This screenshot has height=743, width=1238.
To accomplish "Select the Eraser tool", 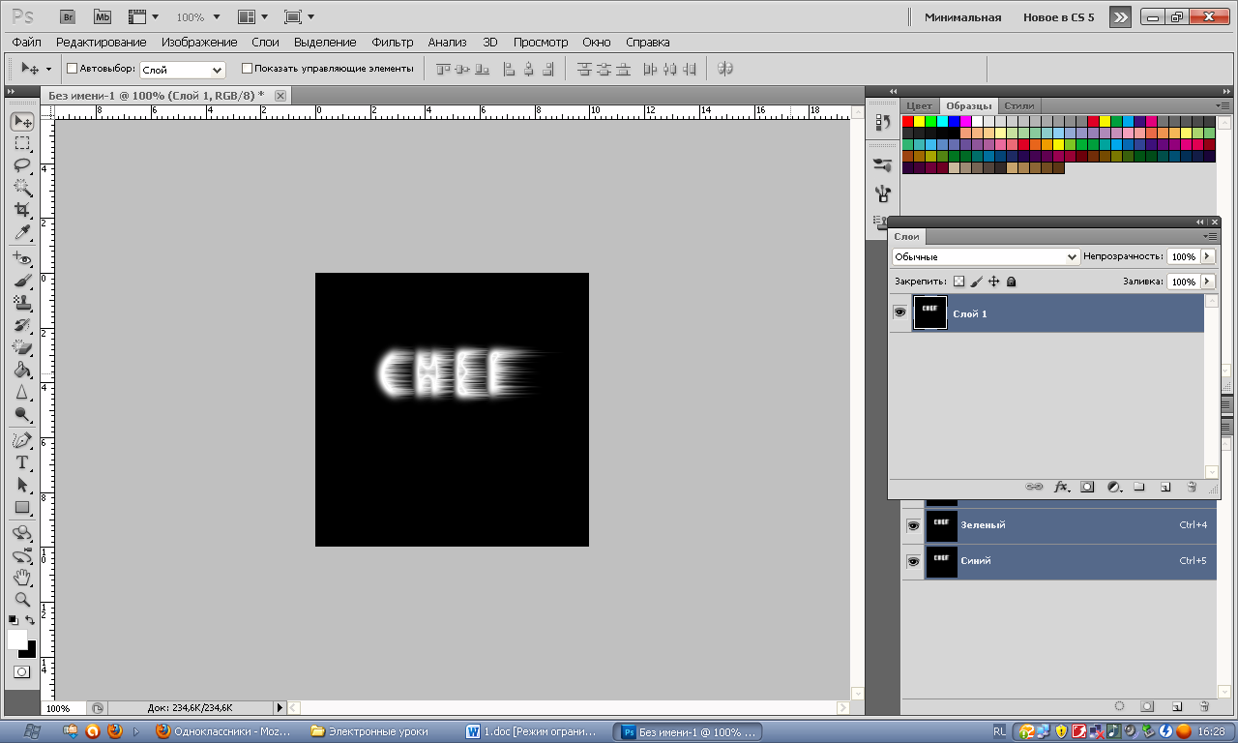I will [22, 348].
